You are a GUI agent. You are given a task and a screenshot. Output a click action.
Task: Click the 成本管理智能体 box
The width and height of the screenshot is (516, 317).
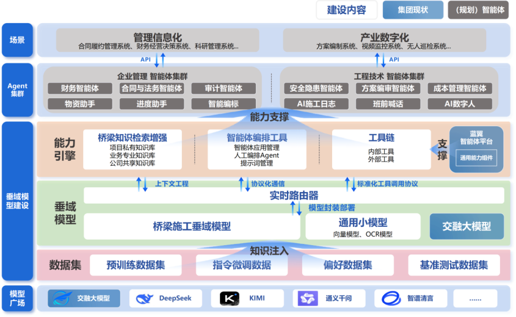(x=460, y=88)
